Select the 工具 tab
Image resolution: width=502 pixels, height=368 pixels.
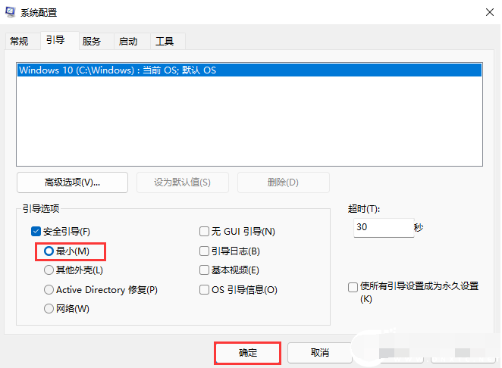pos(164,41)
